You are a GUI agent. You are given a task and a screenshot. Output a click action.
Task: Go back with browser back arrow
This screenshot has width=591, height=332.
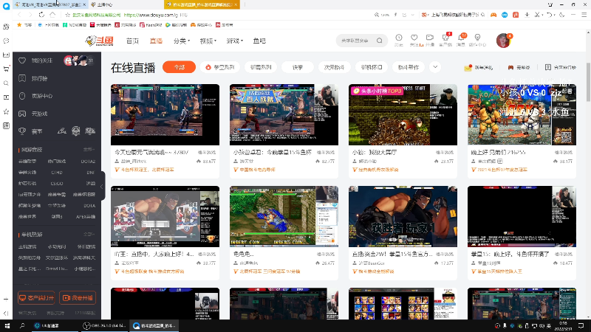[19, 15]
